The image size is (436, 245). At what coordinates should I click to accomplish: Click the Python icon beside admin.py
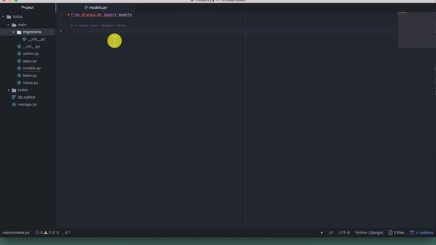(x=19, y=54)
